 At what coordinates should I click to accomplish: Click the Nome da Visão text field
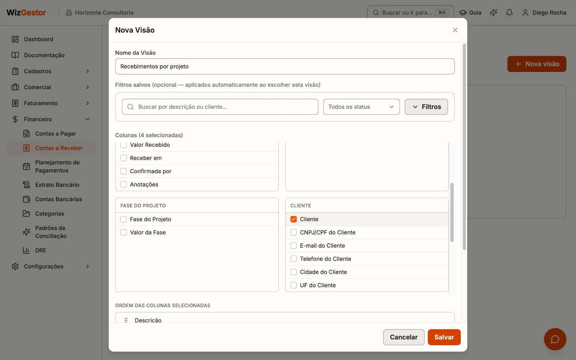285,67
